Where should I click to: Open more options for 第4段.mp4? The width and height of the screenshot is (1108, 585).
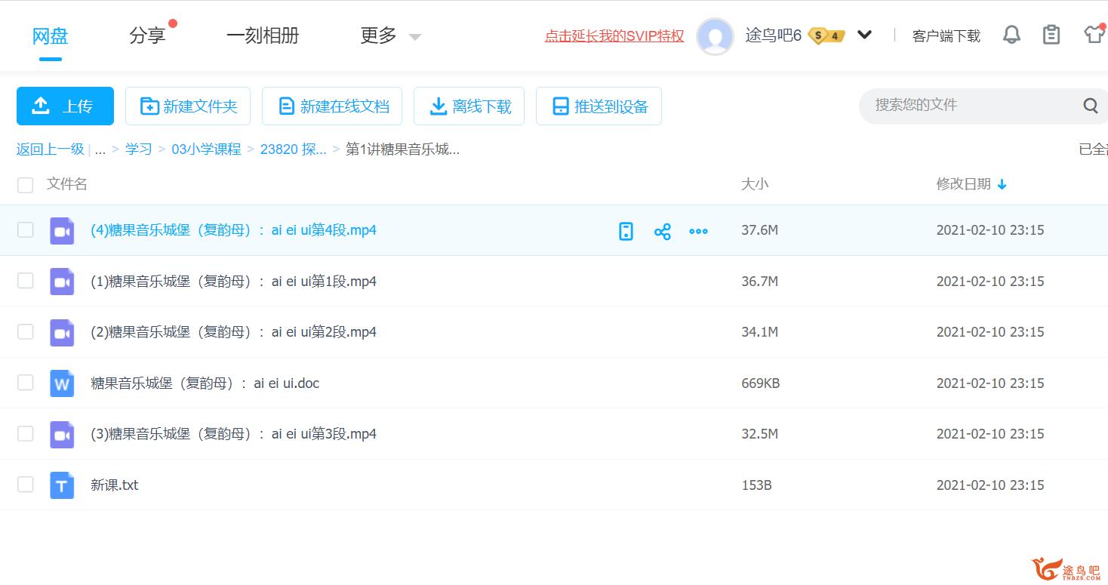tap(698, 231)
